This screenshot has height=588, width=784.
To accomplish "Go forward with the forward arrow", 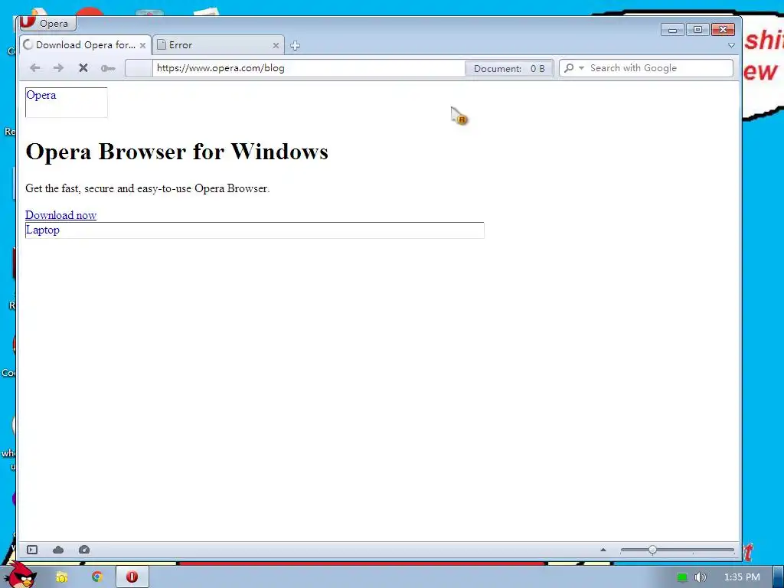I will coord(58,68).
